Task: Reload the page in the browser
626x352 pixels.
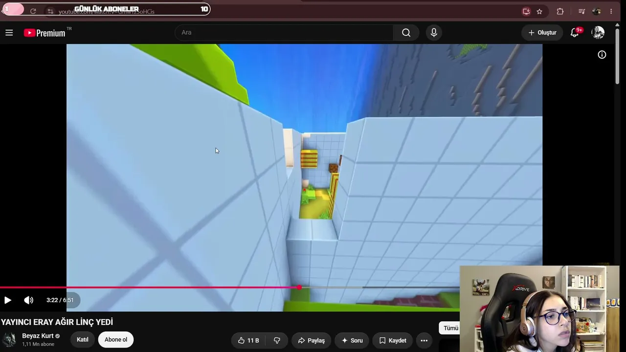Action: pyautogui.click(x=33, y=11)
